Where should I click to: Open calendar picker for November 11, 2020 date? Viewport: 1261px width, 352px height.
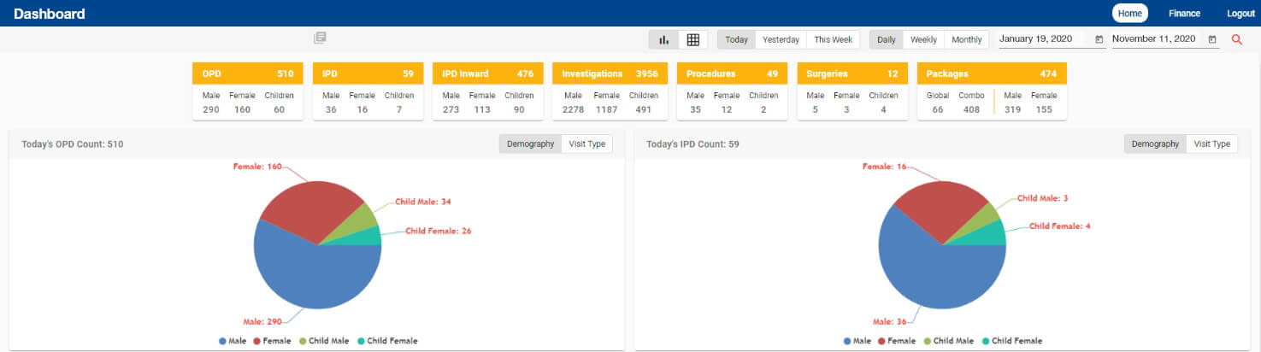click(1212, 39)
